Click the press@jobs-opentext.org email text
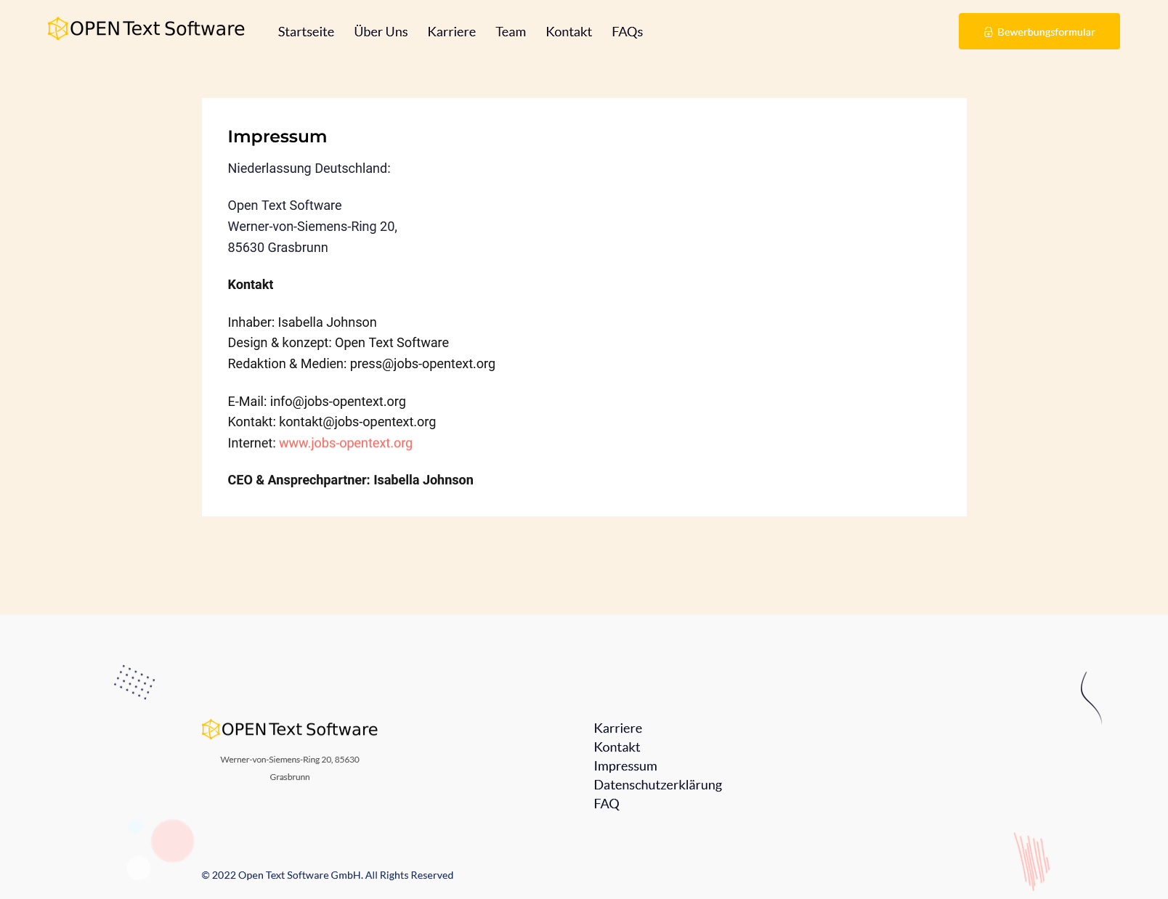Image resolution: width=1168 pixels, height=899 pixels. pos(423,364)
